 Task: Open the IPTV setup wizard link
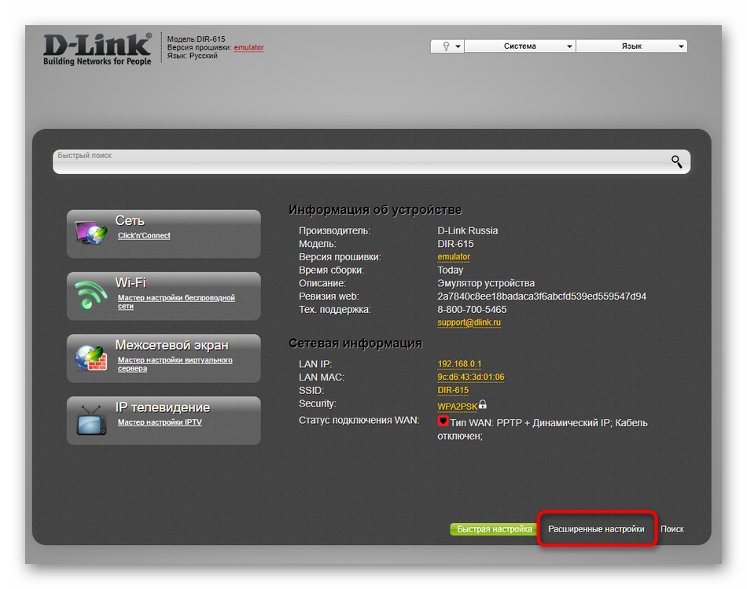coord(160,422)
